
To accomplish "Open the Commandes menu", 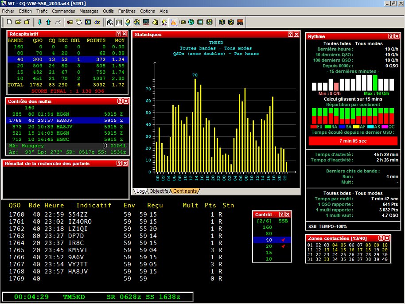I will point(63,11).
